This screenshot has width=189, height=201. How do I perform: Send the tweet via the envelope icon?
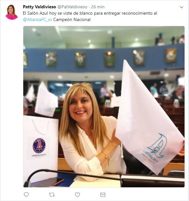[x=103, y=195]
